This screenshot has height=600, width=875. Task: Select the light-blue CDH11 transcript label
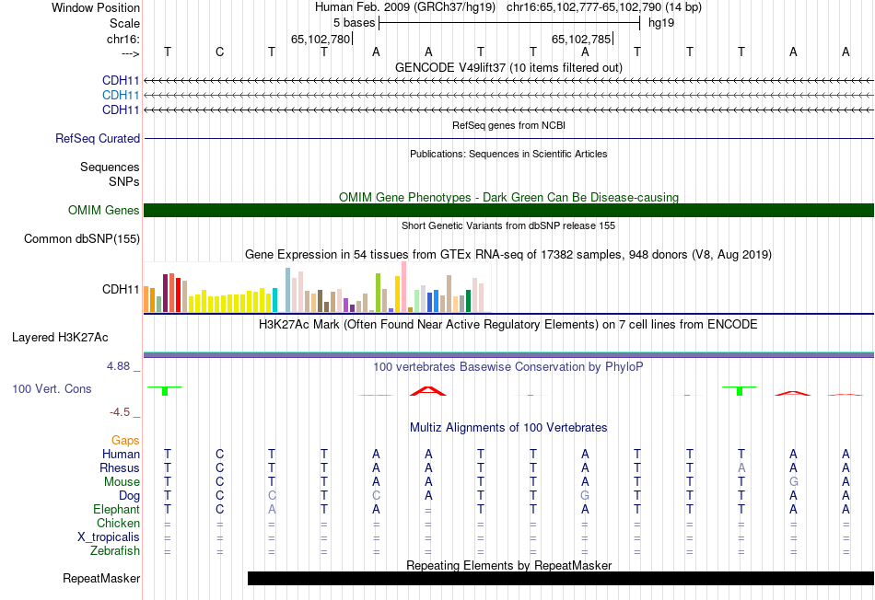point(121,96)
